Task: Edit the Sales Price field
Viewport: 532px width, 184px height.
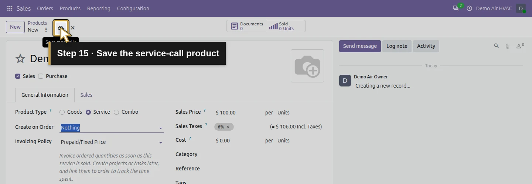Action: (x=238, y=113)
